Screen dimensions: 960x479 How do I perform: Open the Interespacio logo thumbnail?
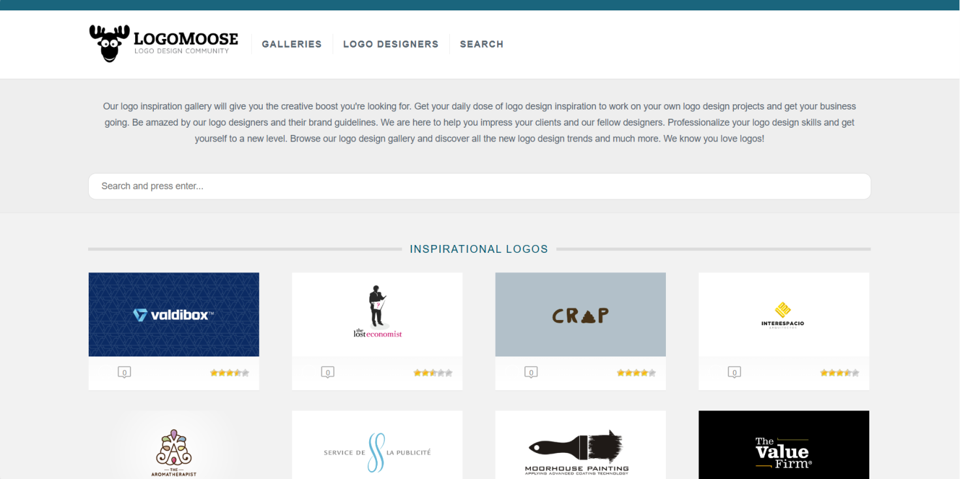click(x=784, y=315)
